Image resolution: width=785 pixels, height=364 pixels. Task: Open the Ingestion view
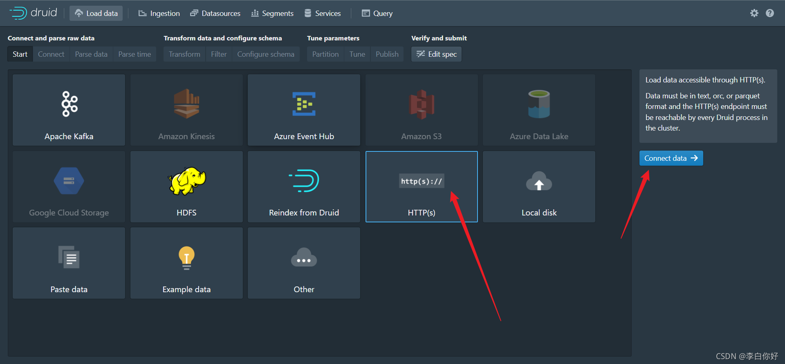pos(159,13)
